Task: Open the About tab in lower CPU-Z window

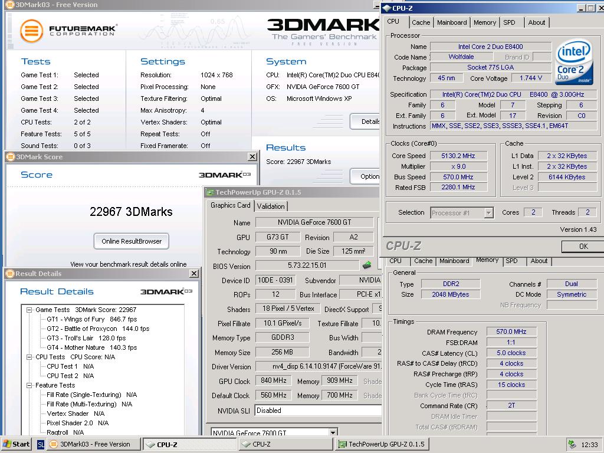Action: tap(539, 261)
